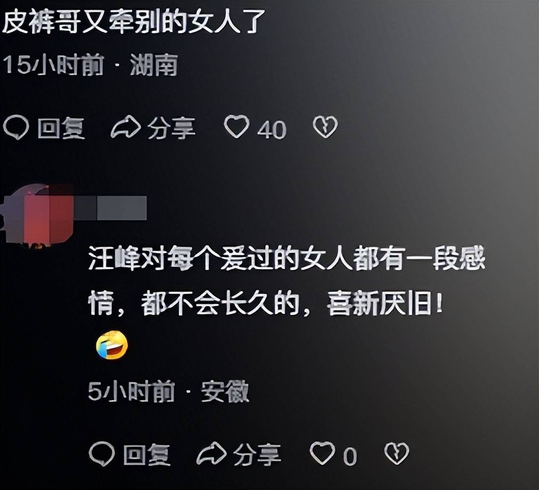Click the 15小时前 · 湖南 timestamp

90,65
